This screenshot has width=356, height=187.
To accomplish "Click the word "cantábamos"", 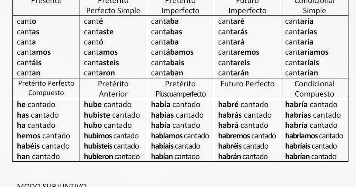I will pos(172,52).
